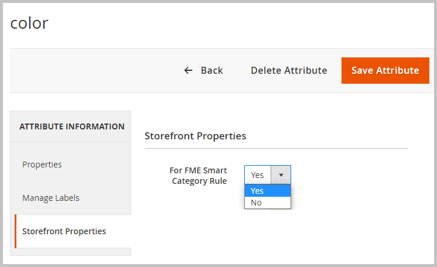Click the Storefront Properties section heading
Screen dimensions: 437x267
coord(195,136)
